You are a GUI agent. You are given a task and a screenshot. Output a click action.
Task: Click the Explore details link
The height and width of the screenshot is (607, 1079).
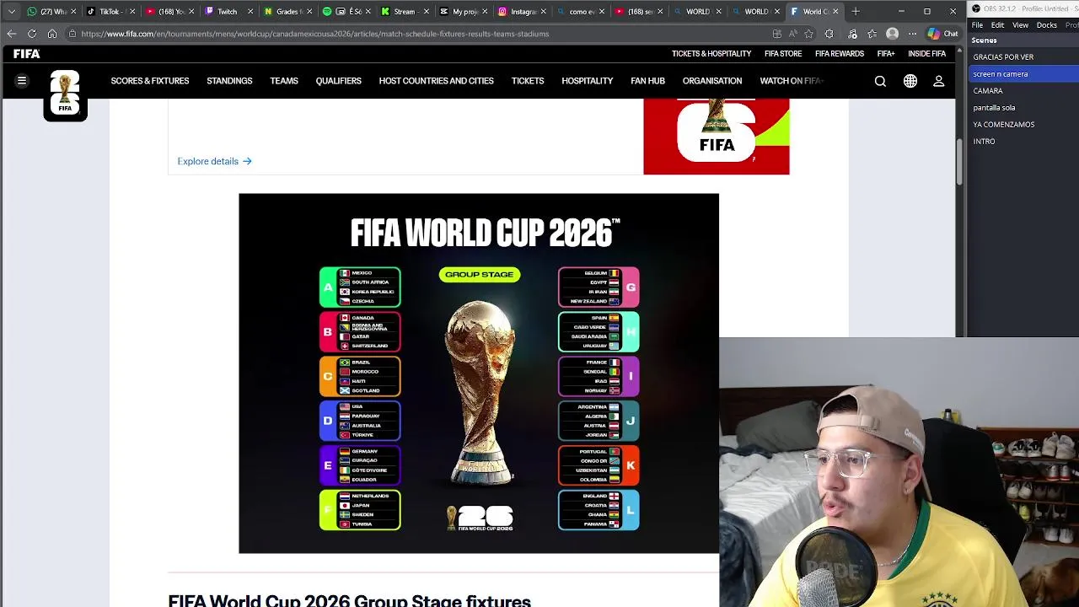point(214,161)
